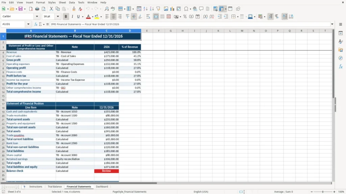The image size is (346, 194).
Task: Open the Paste options dropdown arrow
Action: pyautogui.click(x=67, y=9)
